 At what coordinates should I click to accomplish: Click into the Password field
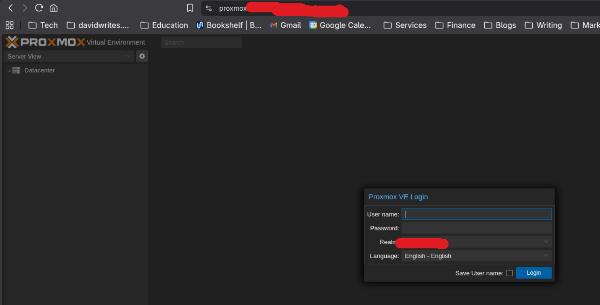(x=476, y=228)
